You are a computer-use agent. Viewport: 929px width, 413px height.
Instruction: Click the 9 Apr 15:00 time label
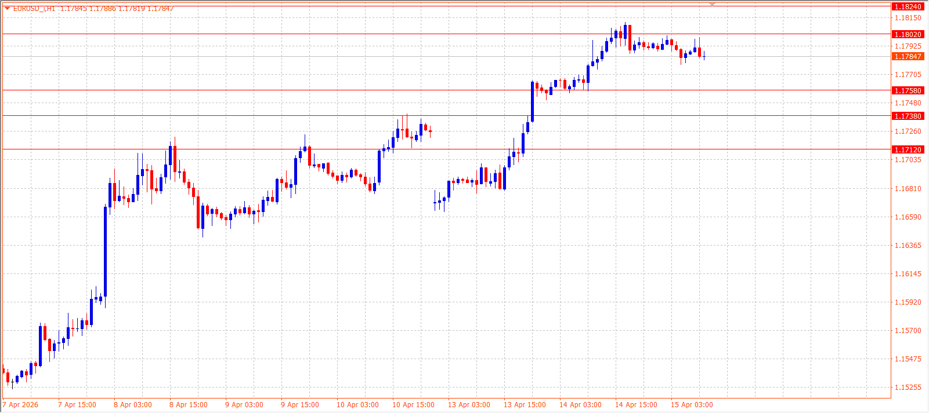click(x=300, y=405)
